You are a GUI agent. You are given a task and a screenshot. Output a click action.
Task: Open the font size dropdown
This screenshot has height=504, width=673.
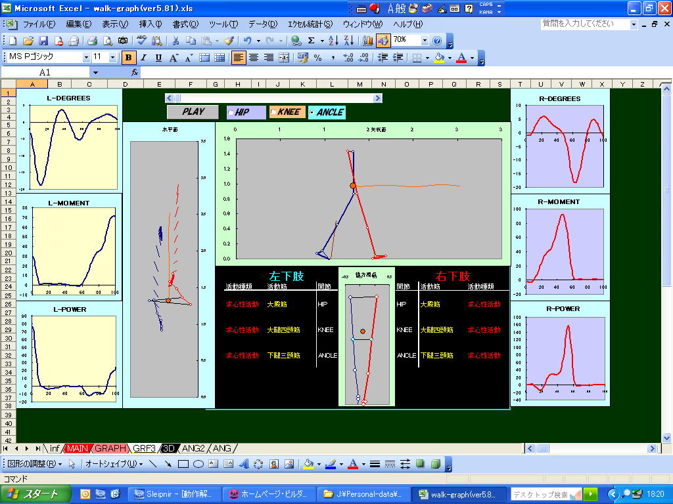click(112, 58)
